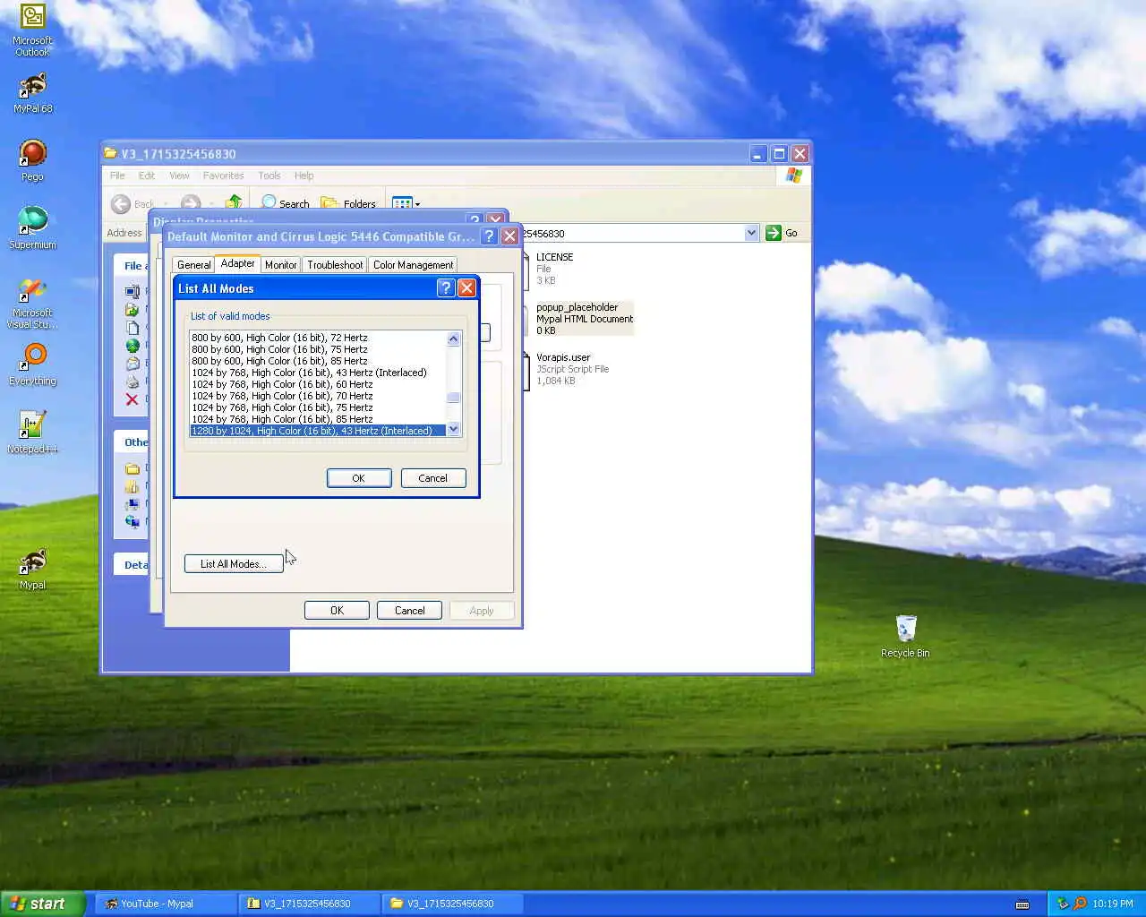Screen dimensions: 1146x917
Task: Switch to the Monitor tab
Action: click(280, 265)
